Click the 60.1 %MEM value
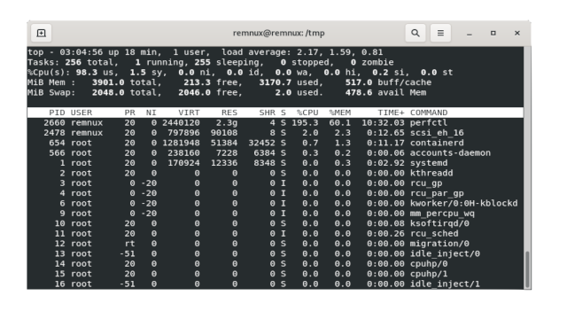 (340, 122)
